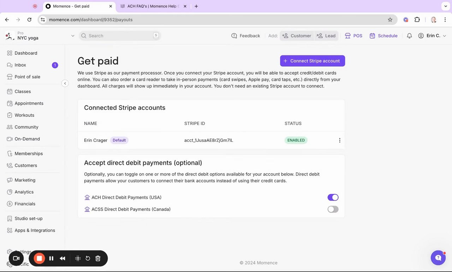Click the Memberships icon

[x=10, y=153]
